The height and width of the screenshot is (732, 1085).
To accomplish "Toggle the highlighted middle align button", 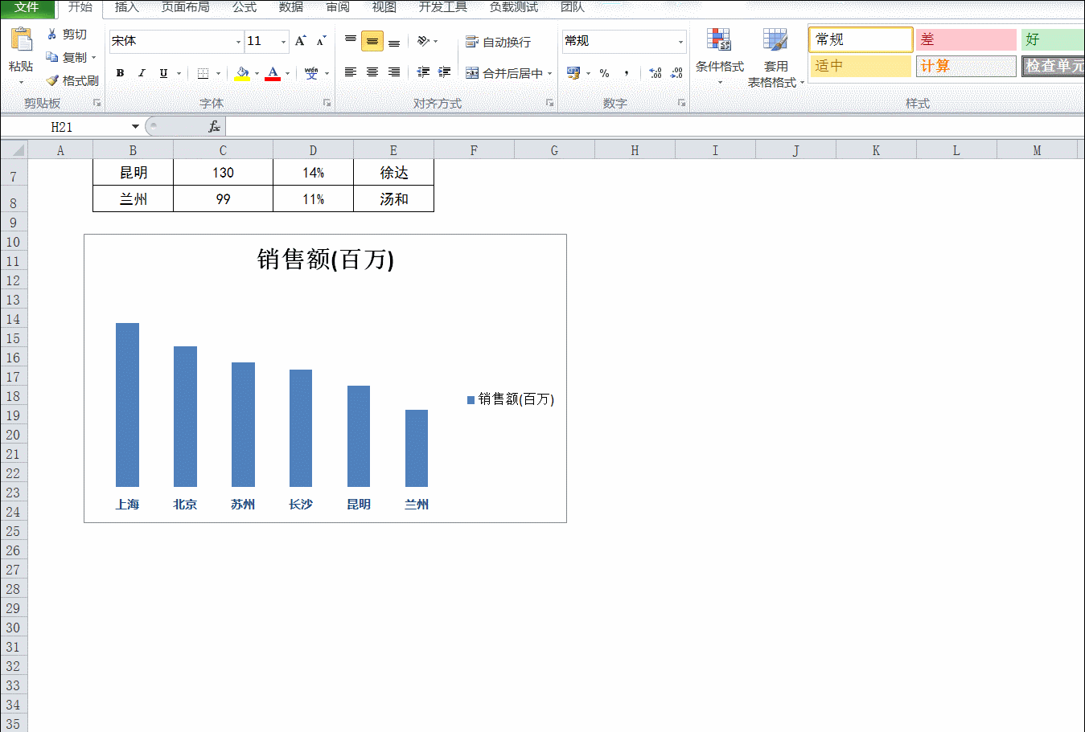I will click(372, 41).
